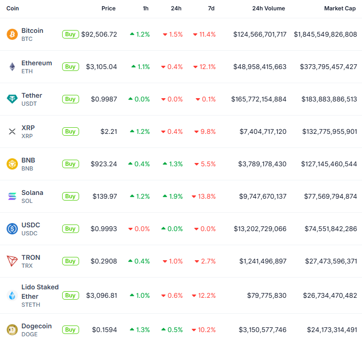This screenshot has width=362, height=341.
Task: Open the Ethereum coin name link
Action: (x=37, y=63)
